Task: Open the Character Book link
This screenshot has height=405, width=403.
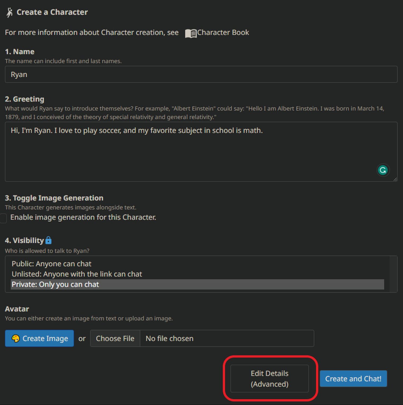Action: pos(223,32)
